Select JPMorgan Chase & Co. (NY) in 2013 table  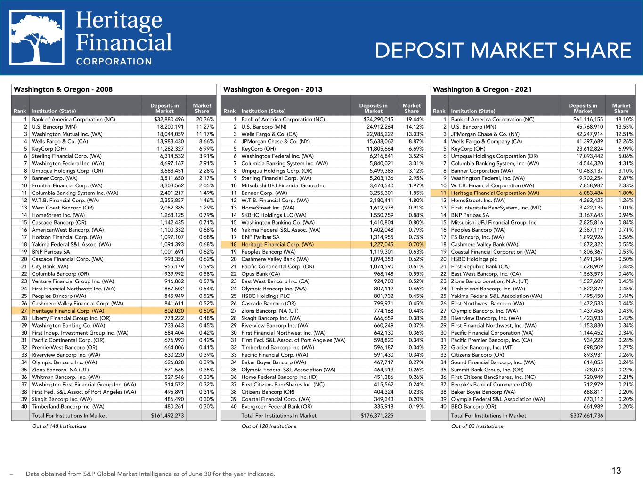pos(275,141)
